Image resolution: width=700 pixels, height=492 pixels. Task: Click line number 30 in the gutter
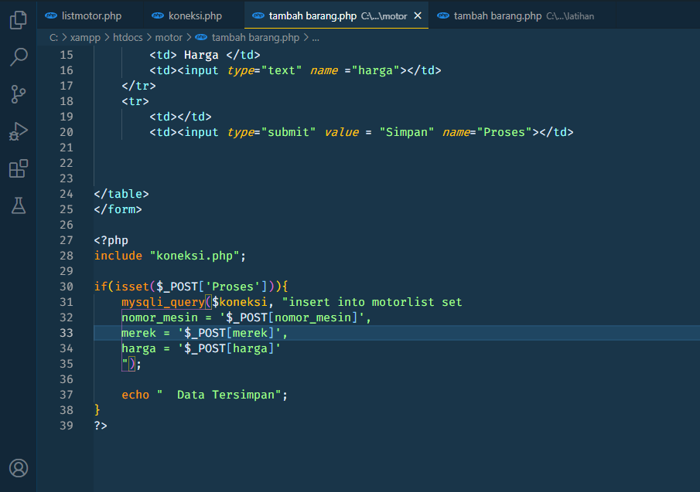tap(66, 286)
